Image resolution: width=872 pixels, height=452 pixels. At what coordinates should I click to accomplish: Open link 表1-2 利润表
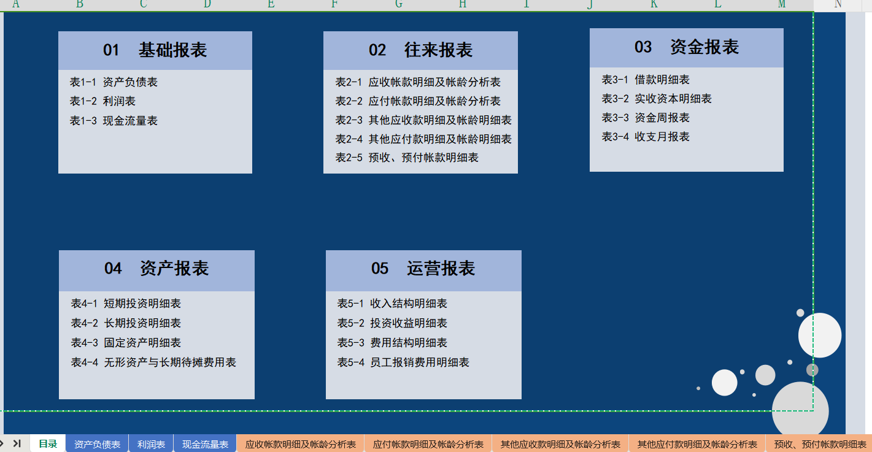point(102,101)
